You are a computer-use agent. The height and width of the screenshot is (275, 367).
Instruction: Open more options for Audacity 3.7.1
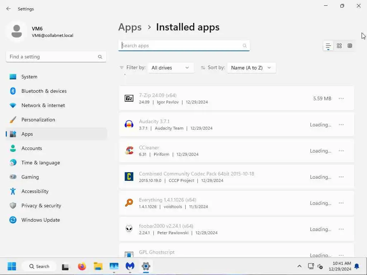[x=341, y=125]
